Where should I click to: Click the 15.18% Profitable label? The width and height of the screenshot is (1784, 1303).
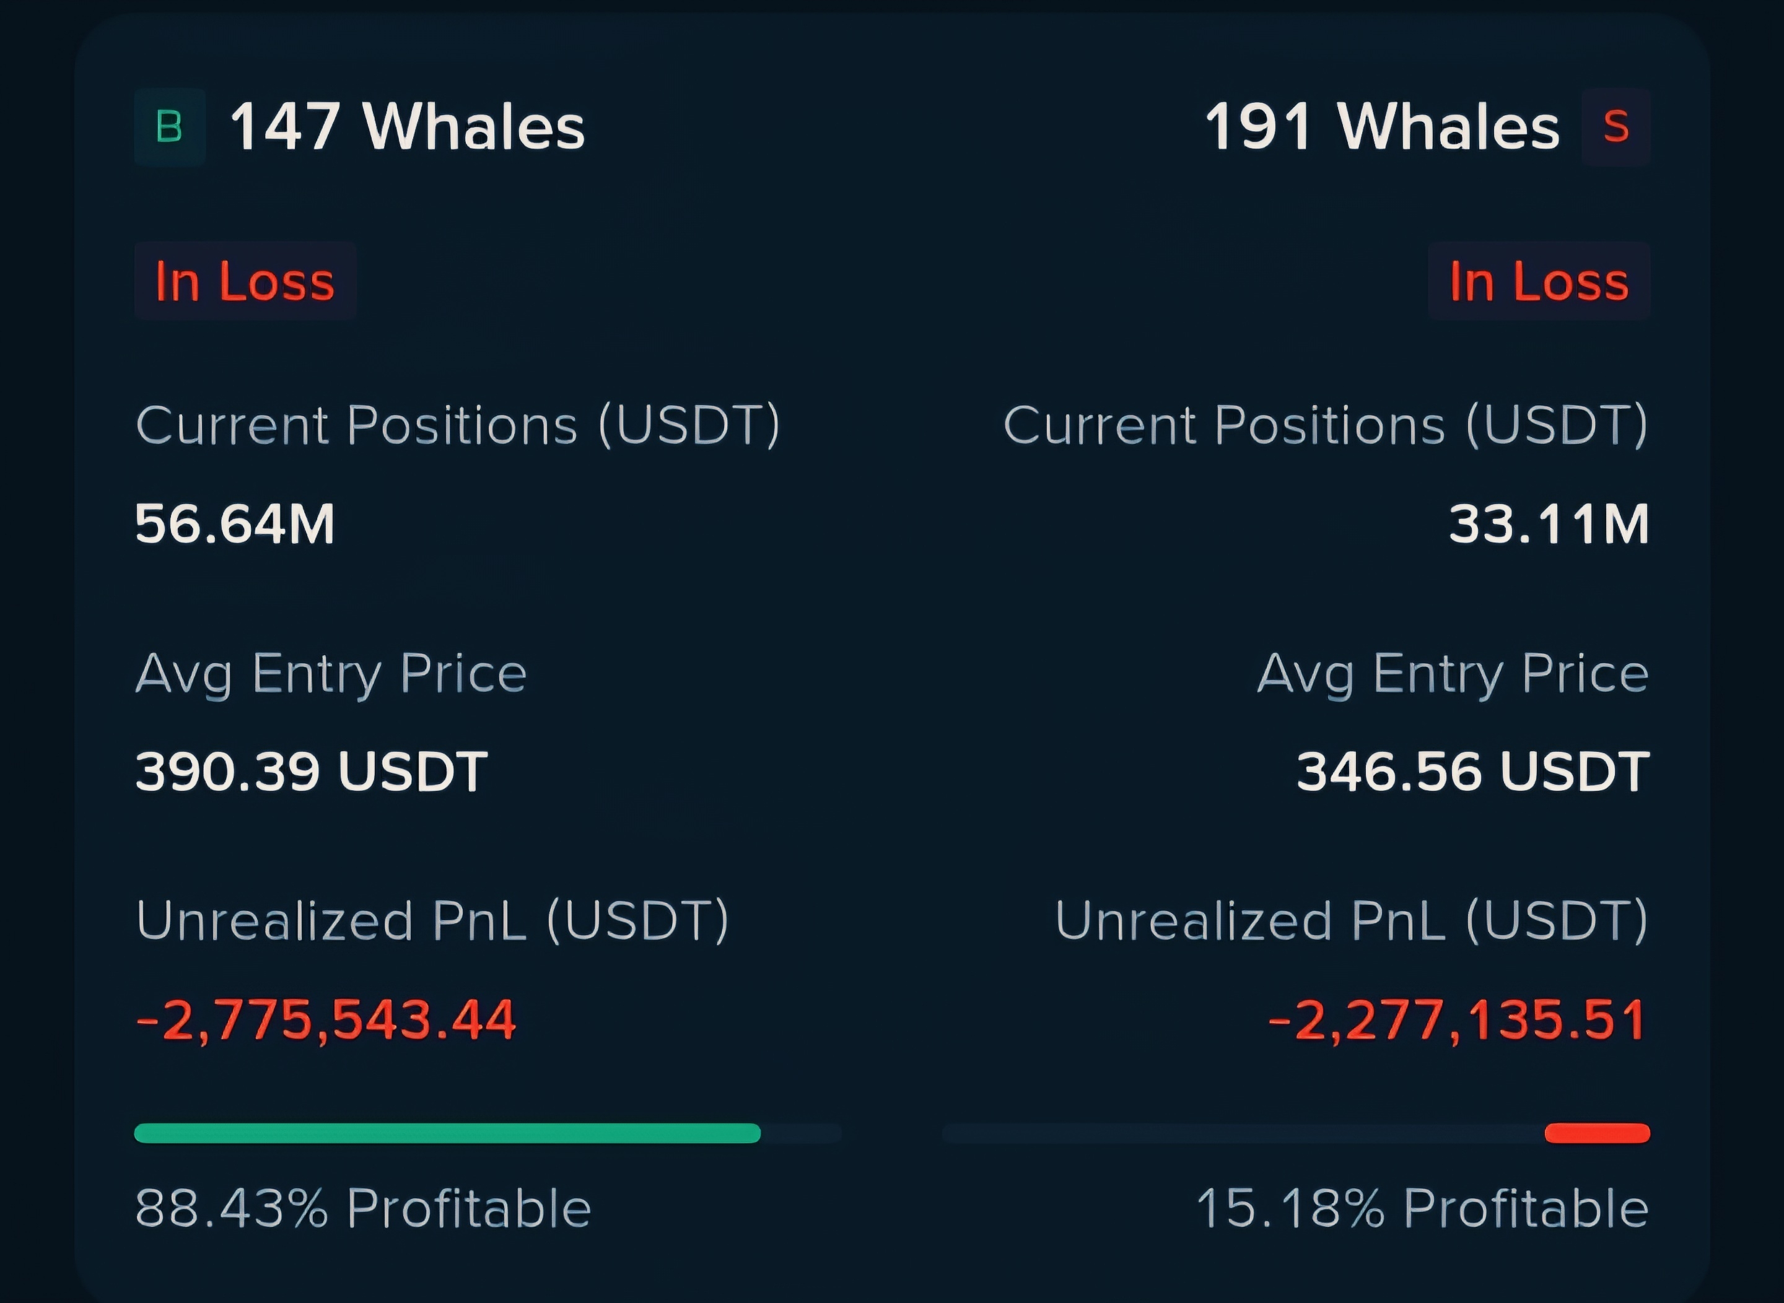coord(1423,1208)
